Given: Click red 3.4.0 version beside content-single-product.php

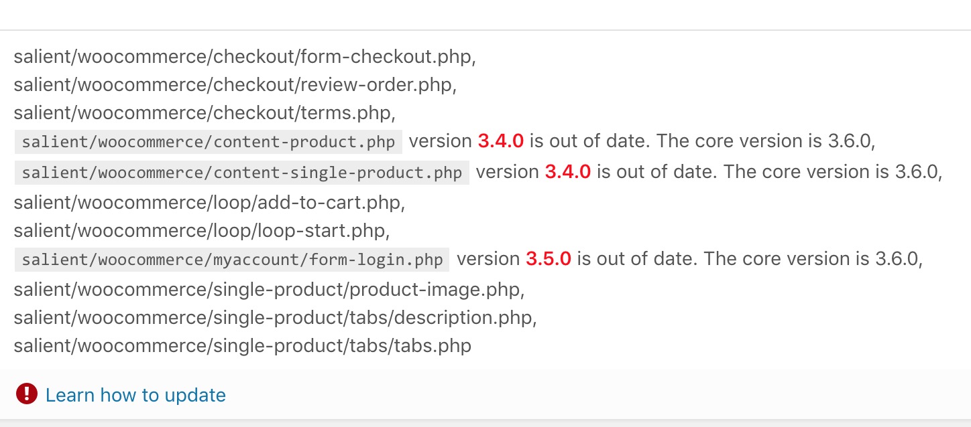Looking at the screenshot, I should click(x=567, y=172).
